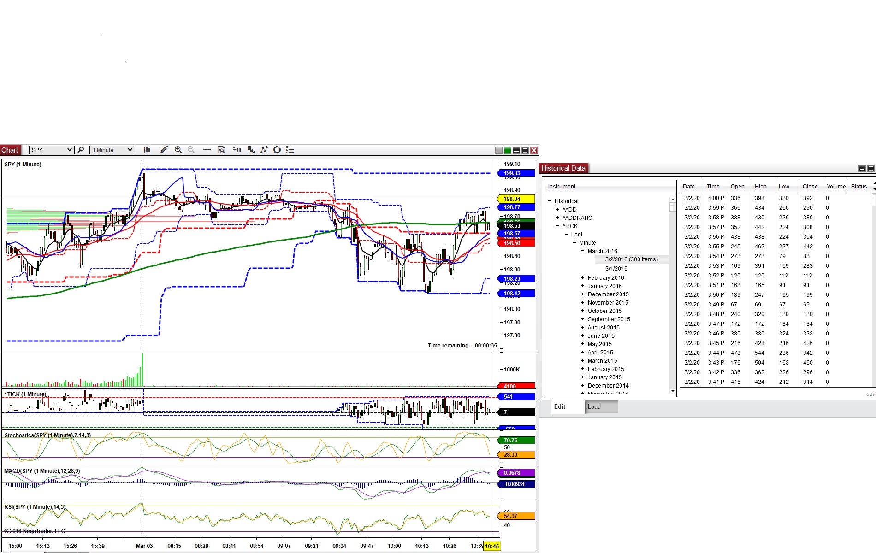
Task: Select the pencil drawing tool
Action: pyautogui.click(x=164, y=150)
